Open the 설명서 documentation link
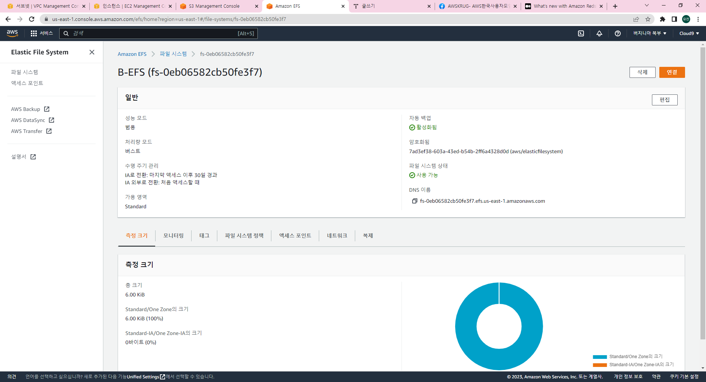This screenshot has height=382, width=706. click(19, 157)
